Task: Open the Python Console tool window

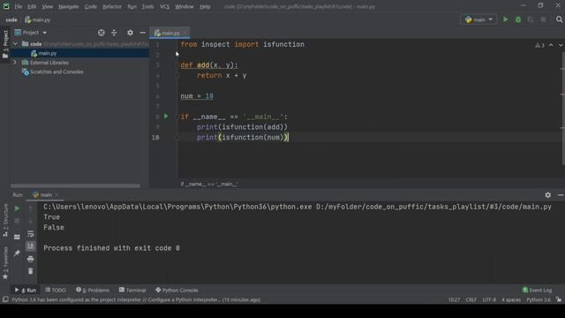Action: pyautogui.click(x=177, y=290)
